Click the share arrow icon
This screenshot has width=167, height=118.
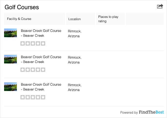pyautogui.click(x=160, y=6)
